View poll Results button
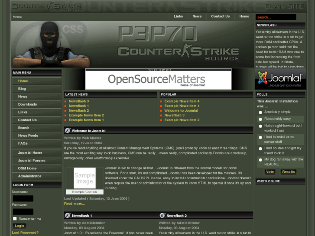 click(288, 172)
